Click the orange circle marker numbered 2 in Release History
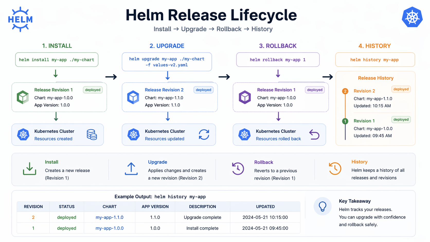 click(x=345, y=91)
